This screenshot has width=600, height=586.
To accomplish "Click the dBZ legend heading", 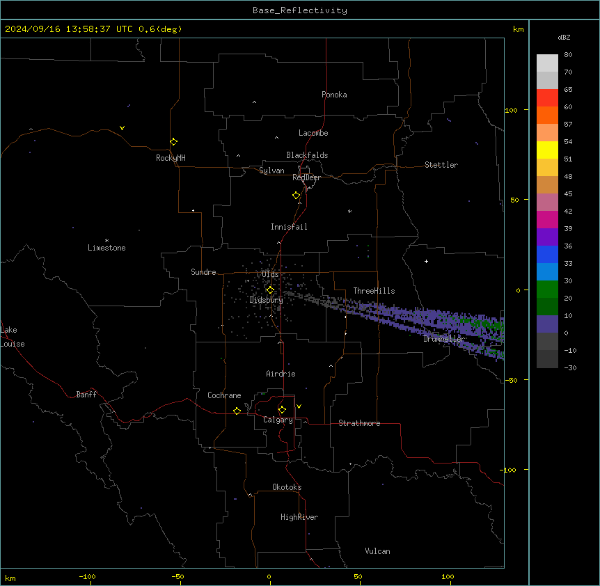I will 564,37.
